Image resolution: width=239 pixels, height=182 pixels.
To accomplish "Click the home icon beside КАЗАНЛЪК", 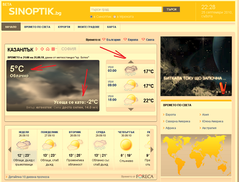I will pos(48,49).
